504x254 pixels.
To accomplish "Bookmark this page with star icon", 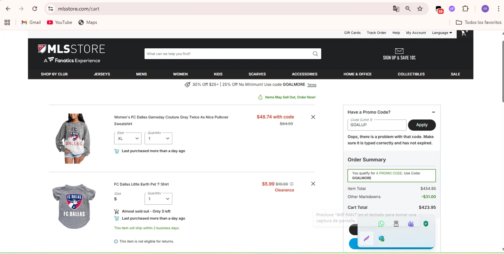I will tap(420, 9).
